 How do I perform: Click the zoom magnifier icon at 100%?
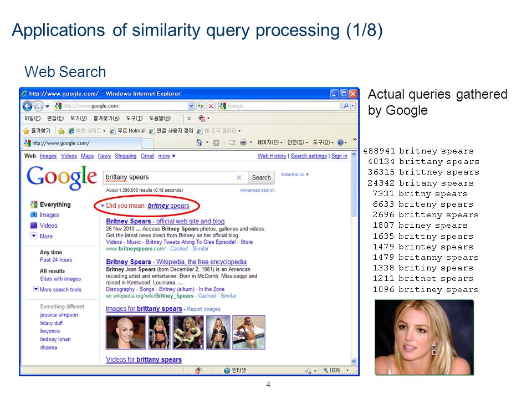pyautogui.click(x=325, y=370)
